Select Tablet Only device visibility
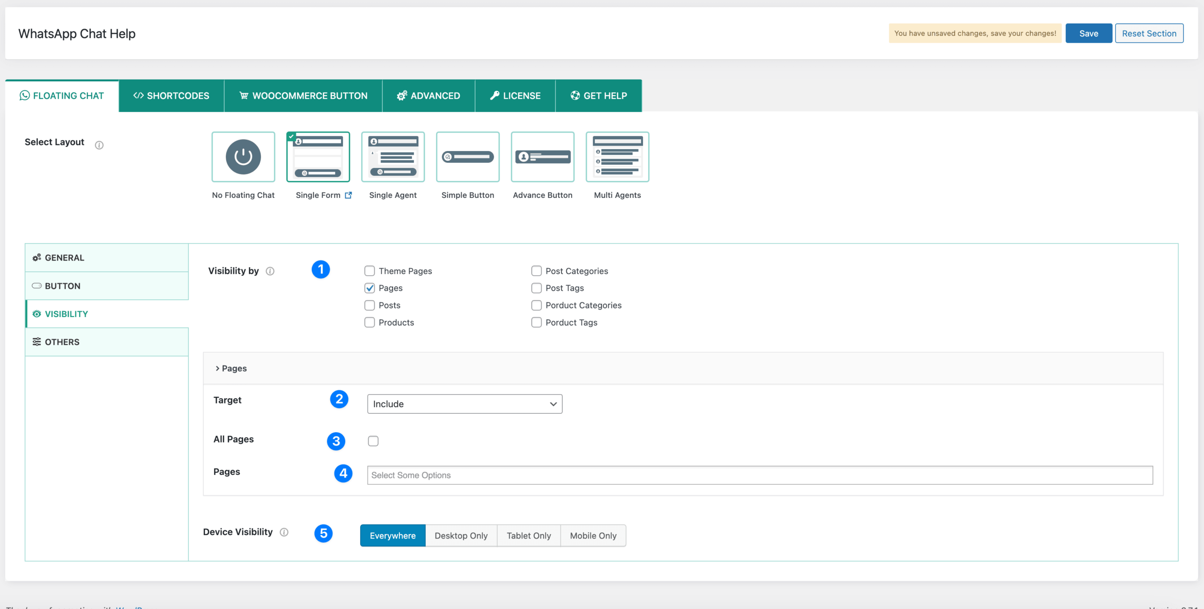 point(529,536)
